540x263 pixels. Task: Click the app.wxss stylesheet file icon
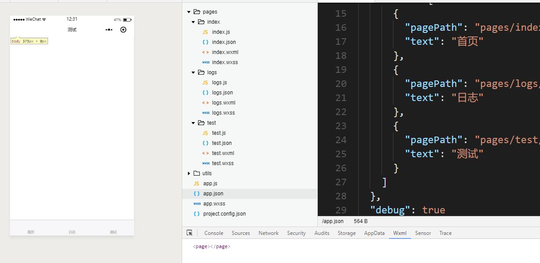197,204
